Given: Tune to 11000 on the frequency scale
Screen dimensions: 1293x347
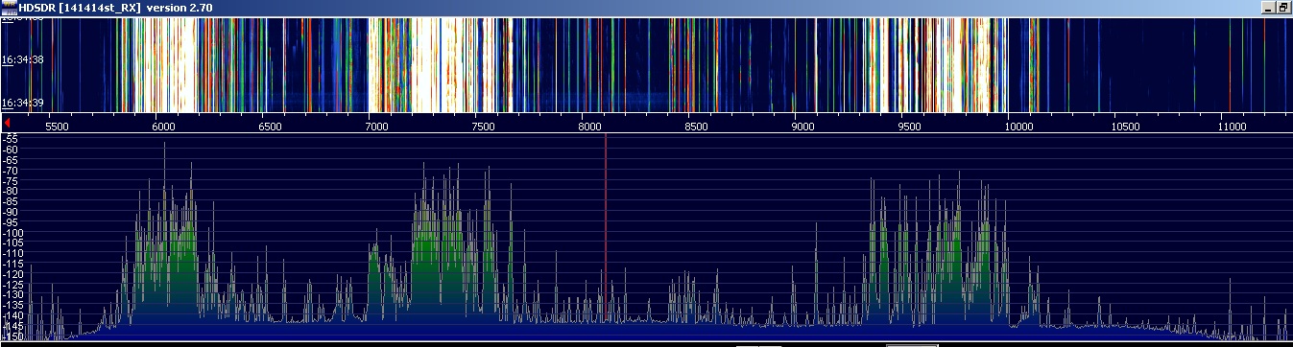Looking at the screenshot, I should [1232, 126].
